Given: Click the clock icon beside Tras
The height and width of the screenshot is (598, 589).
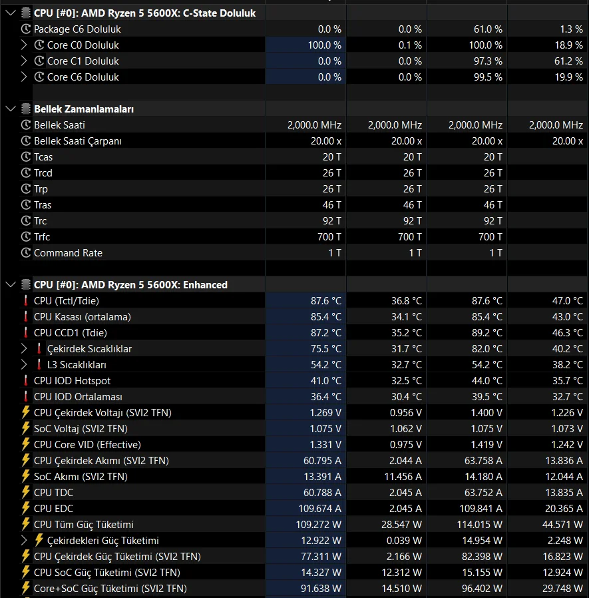Looking at the screenshot, I should point(25,205).
